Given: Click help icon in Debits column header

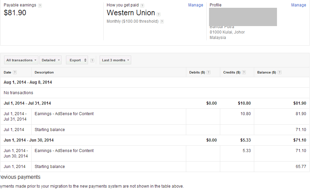Looking at the screenshot, I should pos(208,72).
